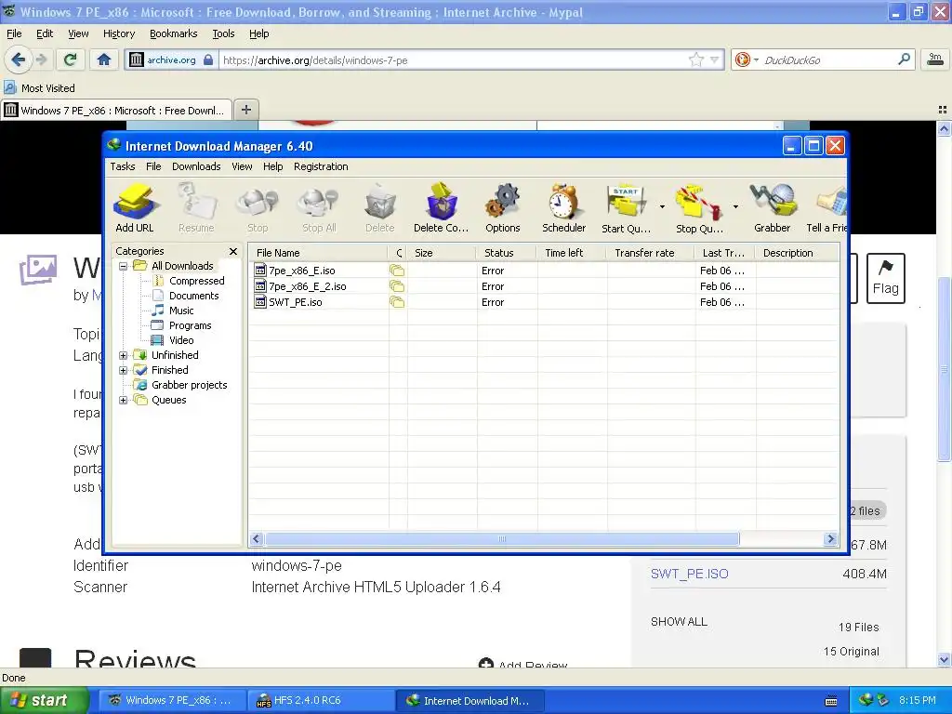This screenshot has height=714, width=952.
Task: Open the browser History menu
Action: (119, 34)
